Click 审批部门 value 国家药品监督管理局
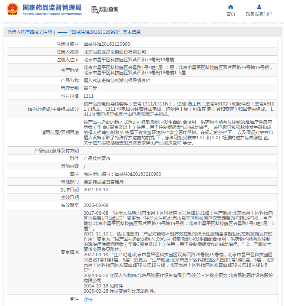This screenshot has height=306, width=284. coord(103,182)
